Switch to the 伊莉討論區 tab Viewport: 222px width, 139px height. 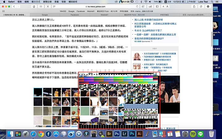point(164,15)
